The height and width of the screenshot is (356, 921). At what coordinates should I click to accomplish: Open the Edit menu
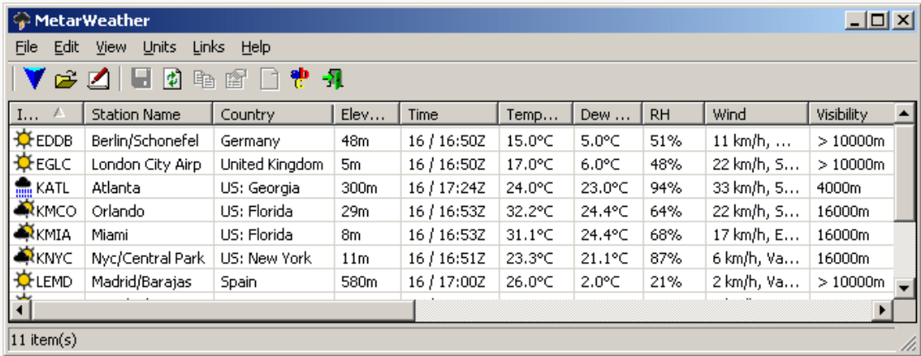click(66, 48)
